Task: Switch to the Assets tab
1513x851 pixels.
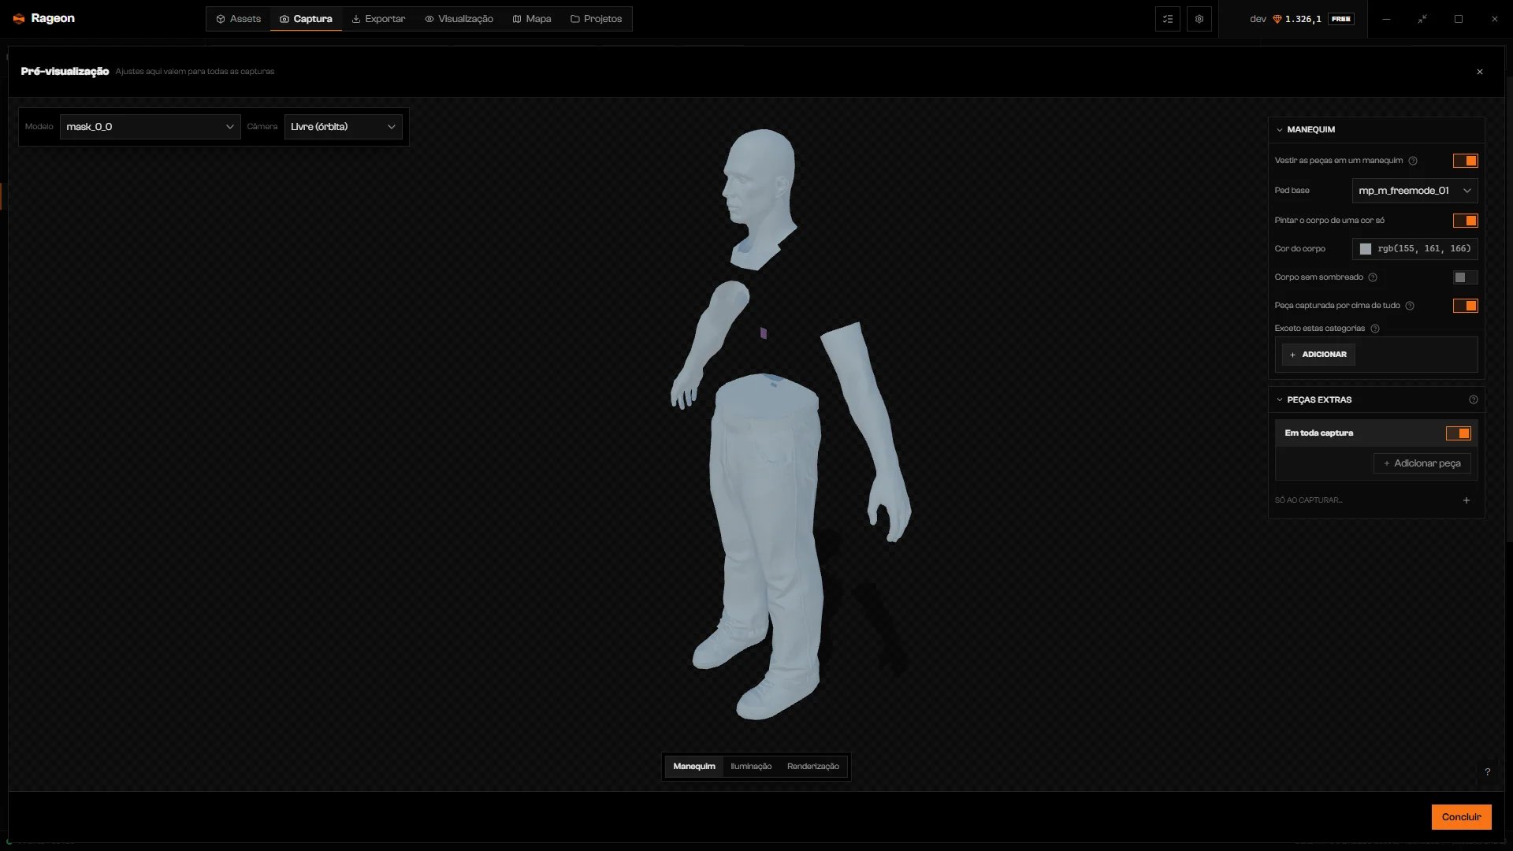Action: (239, 19)
